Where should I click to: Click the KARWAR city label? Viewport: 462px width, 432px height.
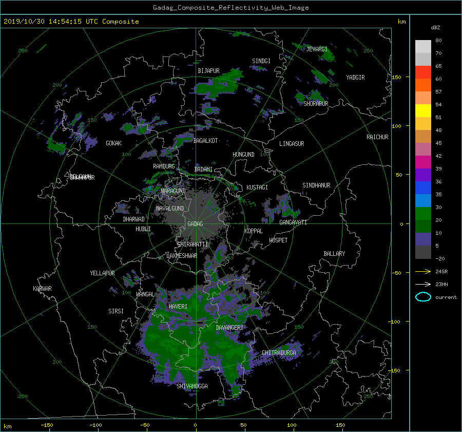click(x=42, y=288)
